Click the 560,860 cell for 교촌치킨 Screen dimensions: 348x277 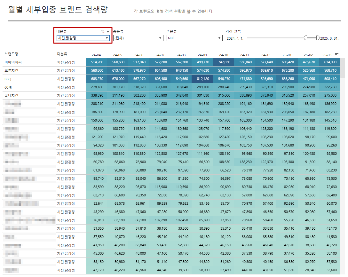tap(96, 71)
